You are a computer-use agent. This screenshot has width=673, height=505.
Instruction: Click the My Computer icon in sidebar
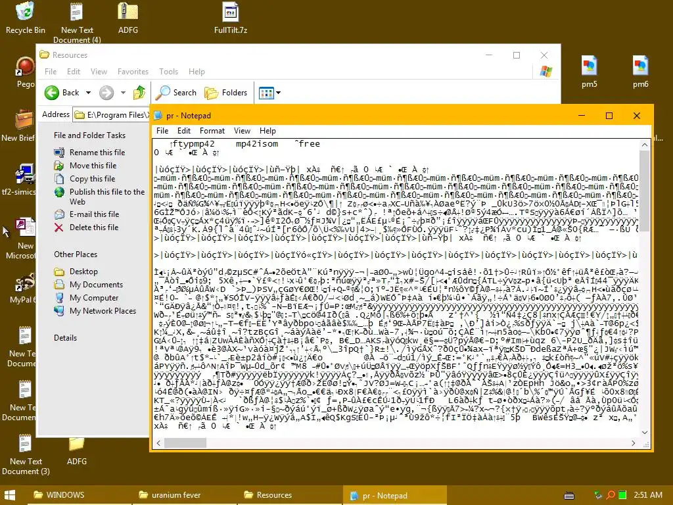(x=59, y=298)
